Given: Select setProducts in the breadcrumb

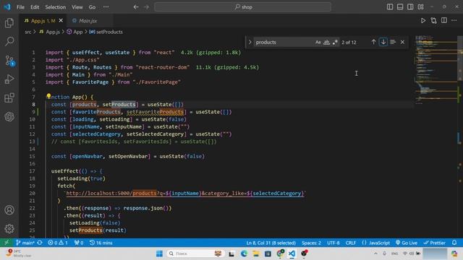Looking at the screenshot, I should click(106, 32).
